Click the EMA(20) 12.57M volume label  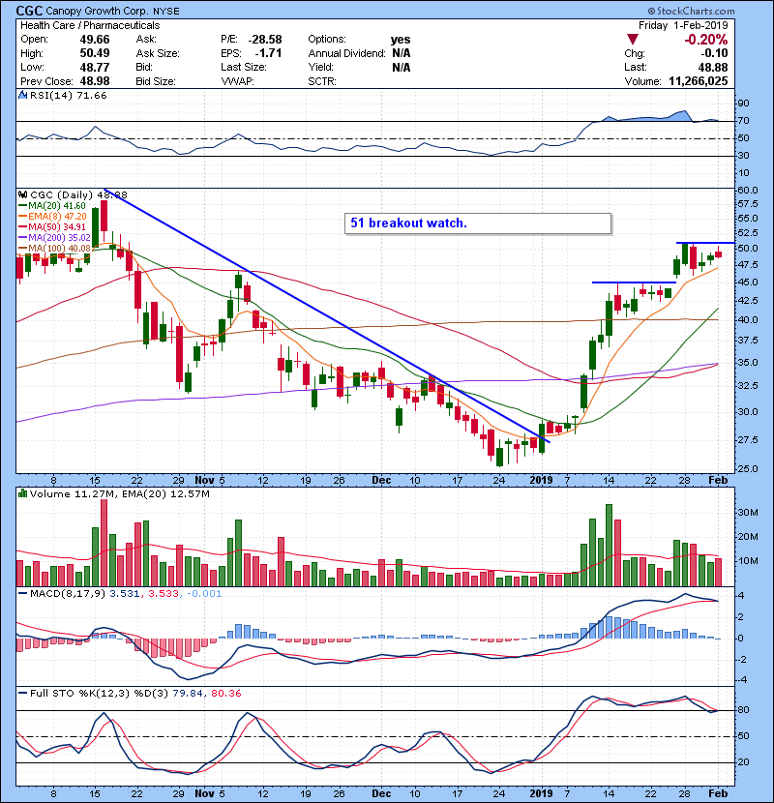click(x=166, y=494)
